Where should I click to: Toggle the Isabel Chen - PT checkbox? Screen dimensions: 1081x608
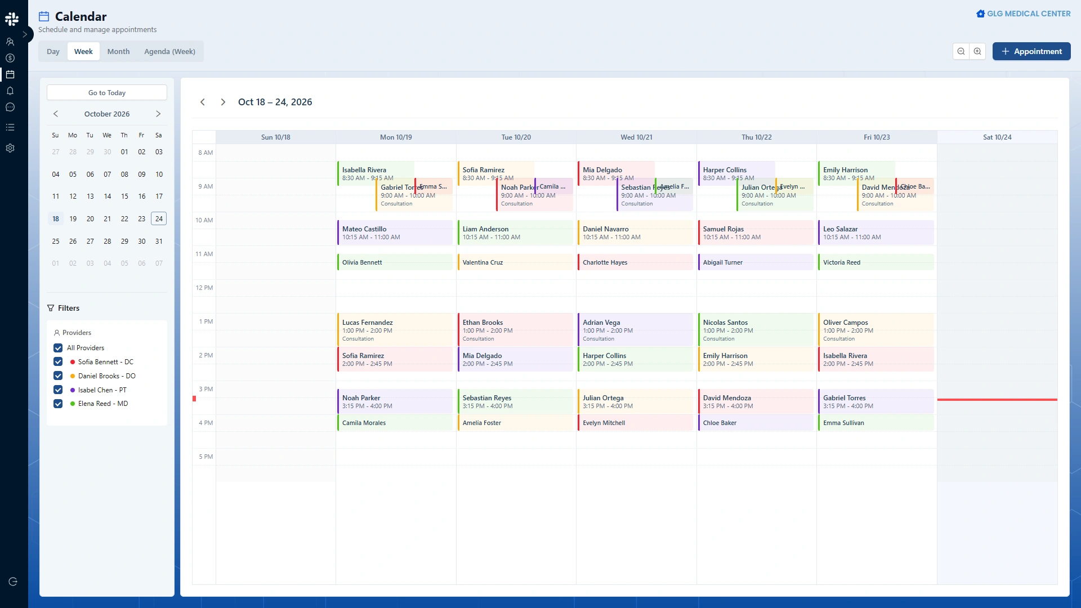(x=58, y=390)
